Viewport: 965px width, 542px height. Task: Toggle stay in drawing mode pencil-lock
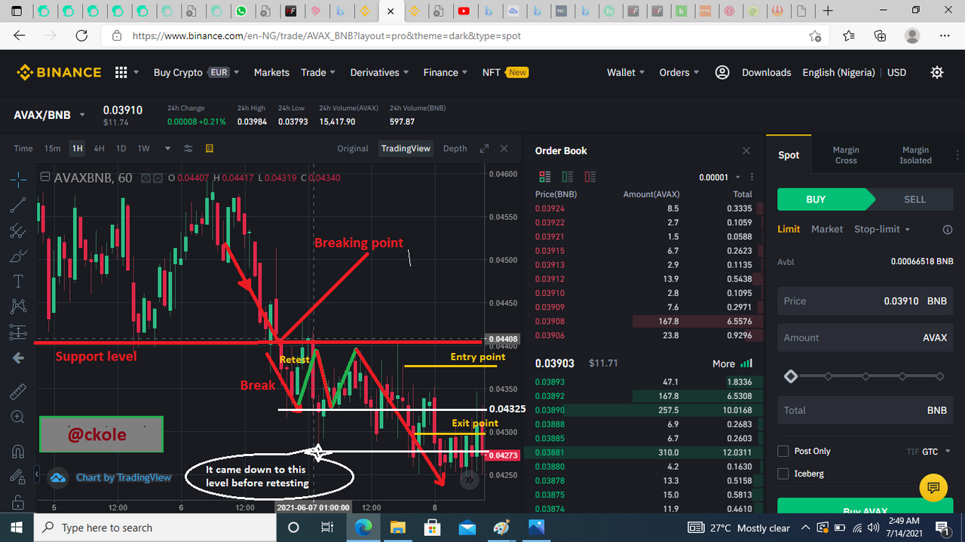coord(18,477)
